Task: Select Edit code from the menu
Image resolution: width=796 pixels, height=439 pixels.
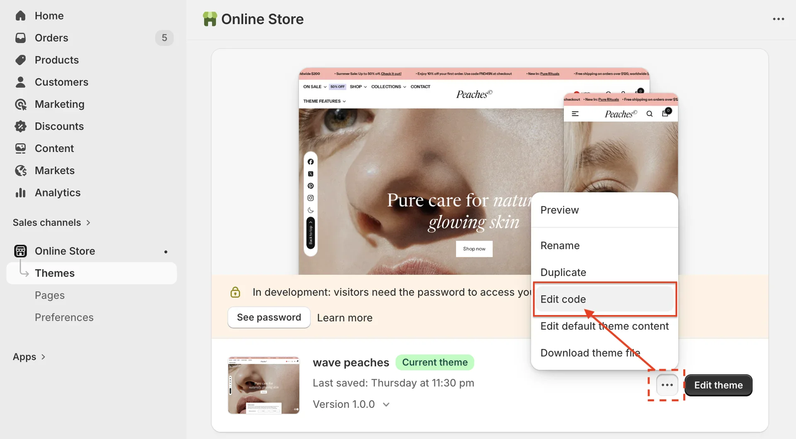Action: pyautogui.click(x=563, y=299)
